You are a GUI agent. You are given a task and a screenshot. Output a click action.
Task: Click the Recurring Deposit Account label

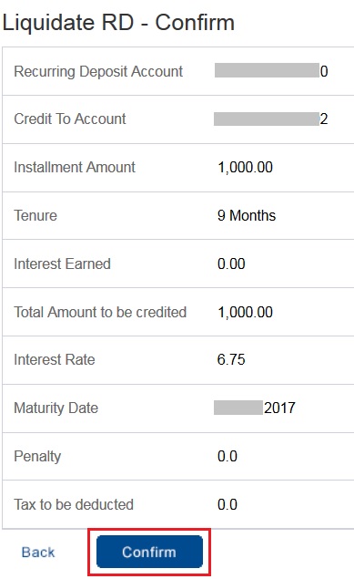98,71
